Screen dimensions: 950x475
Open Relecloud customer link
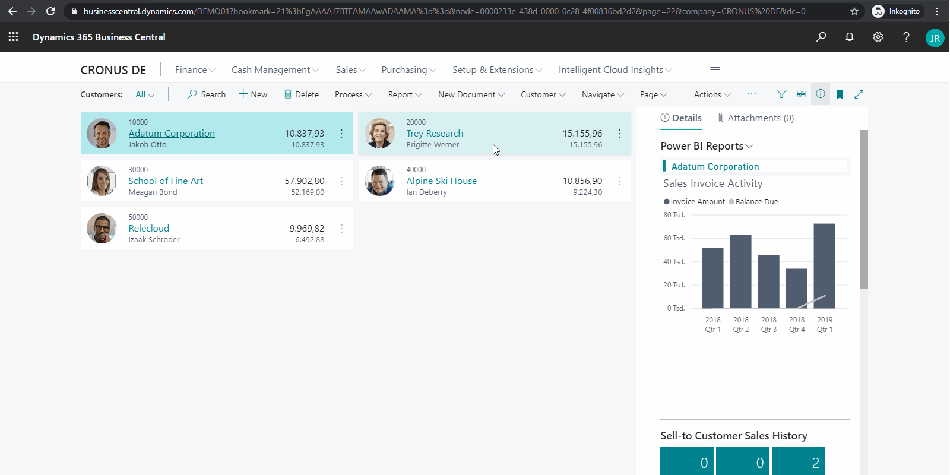click(149, 229)
